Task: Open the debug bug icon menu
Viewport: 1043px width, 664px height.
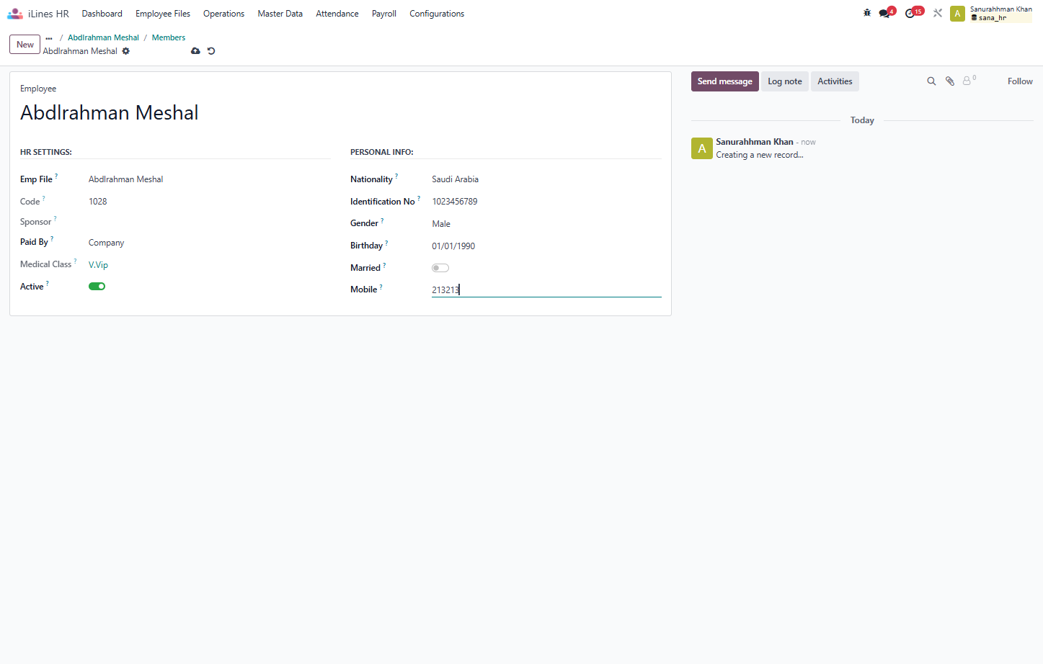Action: tap(867, 13)
